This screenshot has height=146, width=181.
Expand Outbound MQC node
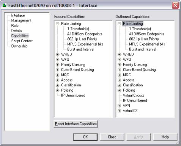[x=119, y=75]
